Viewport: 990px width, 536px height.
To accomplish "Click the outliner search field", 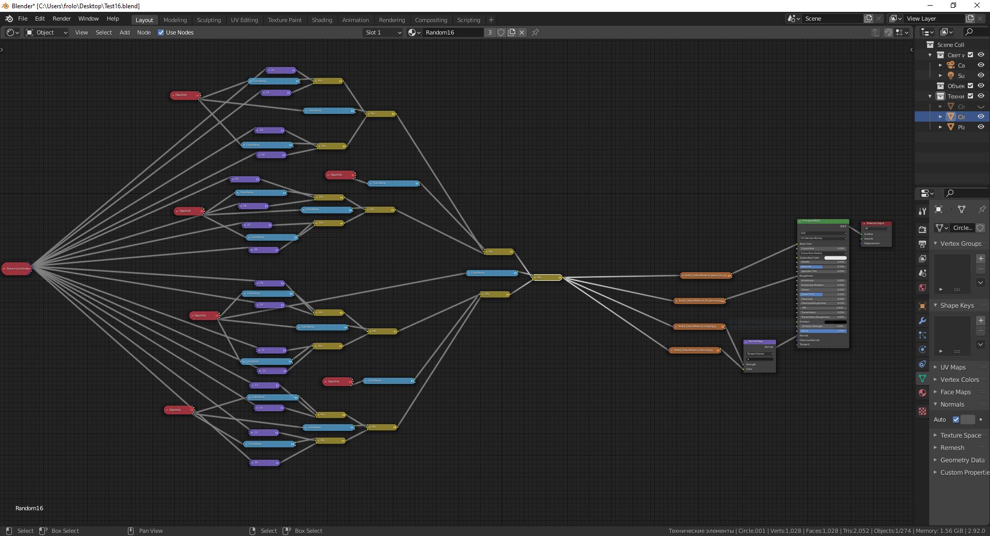I will pyautogui.click(x=975, y=32).
